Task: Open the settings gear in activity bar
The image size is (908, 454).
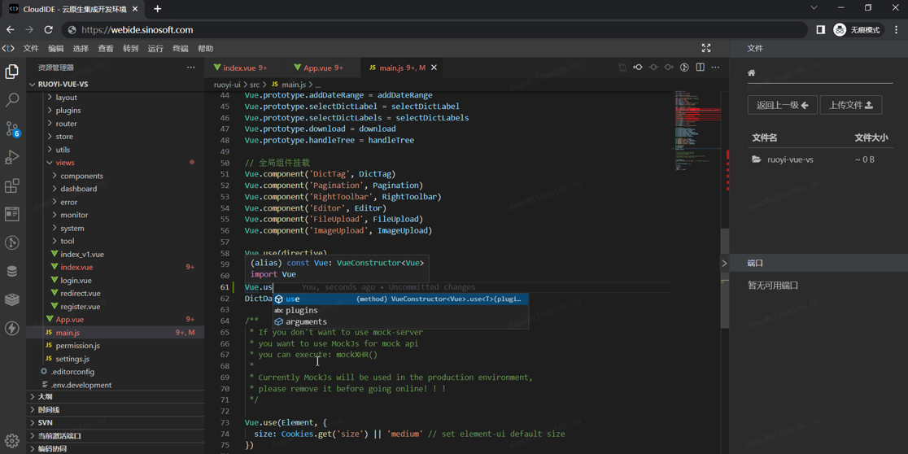Action: click(x=12, y=441)
